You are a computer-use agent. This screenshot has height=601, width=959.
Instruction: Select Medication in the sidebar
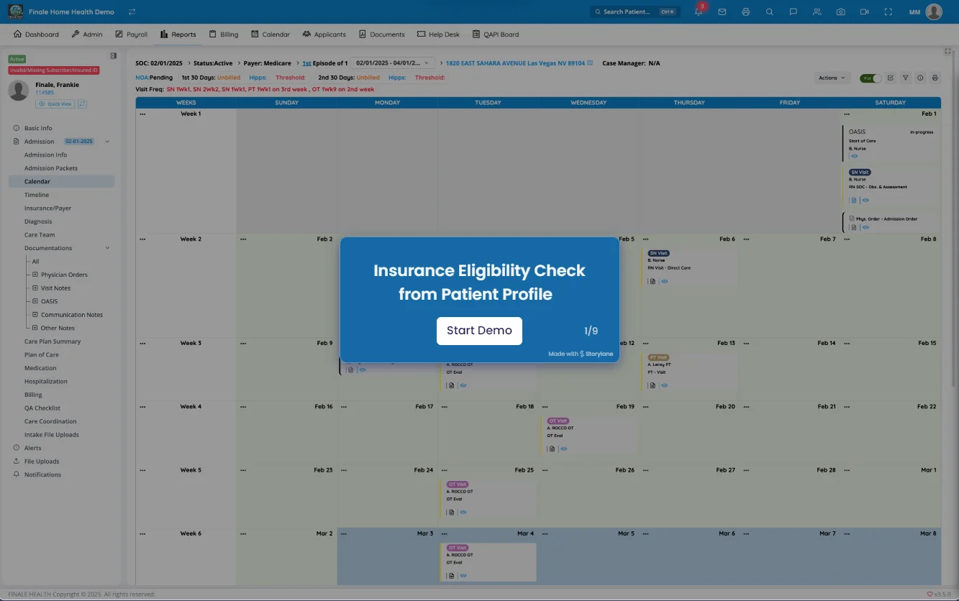(40, 368)
